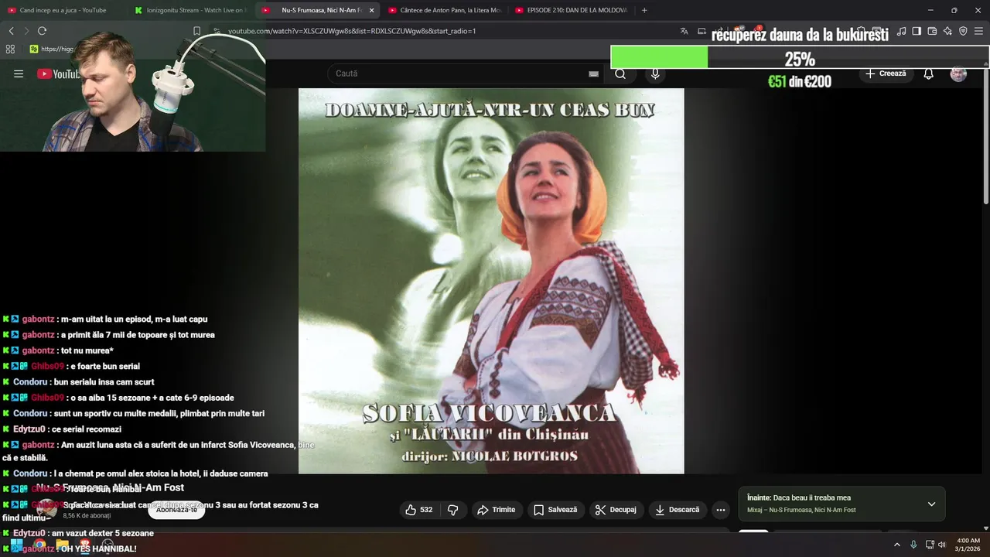Close the Nu-S Frumoasa tab
The image size is (990, 557).
371,10
